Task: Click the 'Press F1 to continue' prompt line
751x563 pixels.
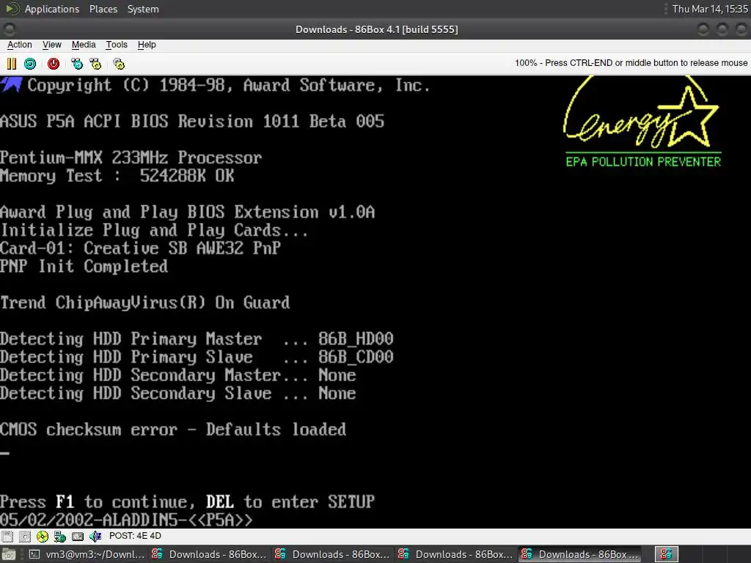Action: [x=187, y=501]
